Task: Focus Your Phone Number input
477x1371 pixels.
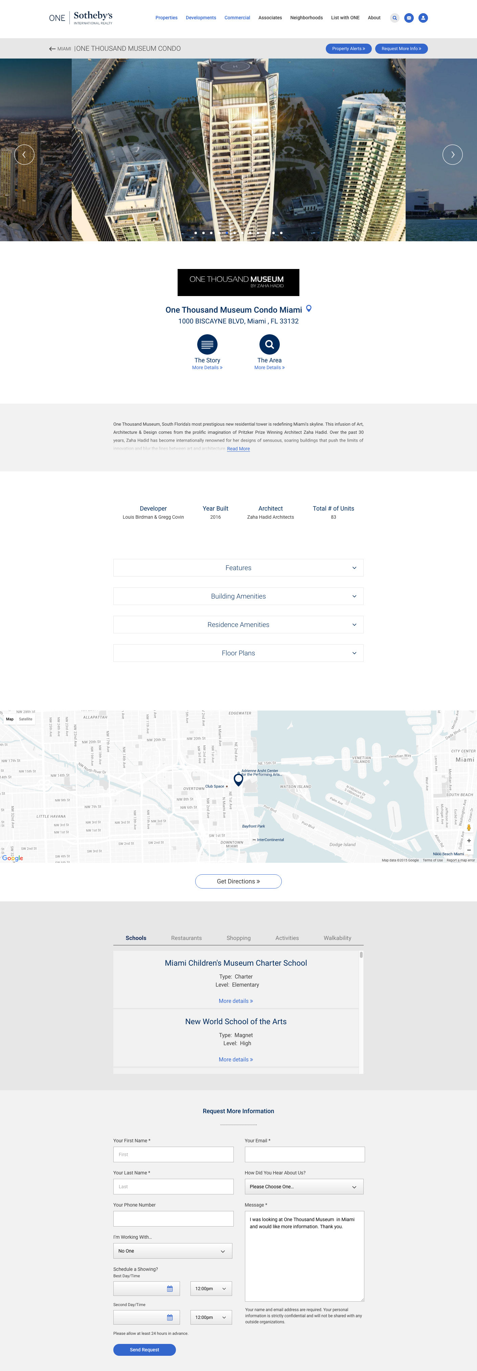Action: pos(173,1219)
